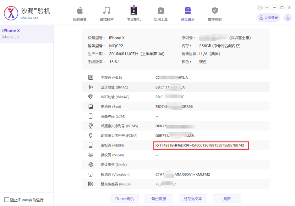
Task: Click the 256GB memory value
Action: [205, 46]
